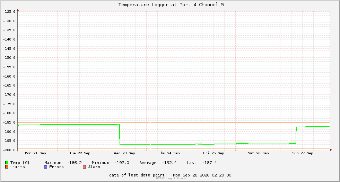340x182 pixels.
Task: Click the 'Alarm' legend label
Action: [94, 167]
